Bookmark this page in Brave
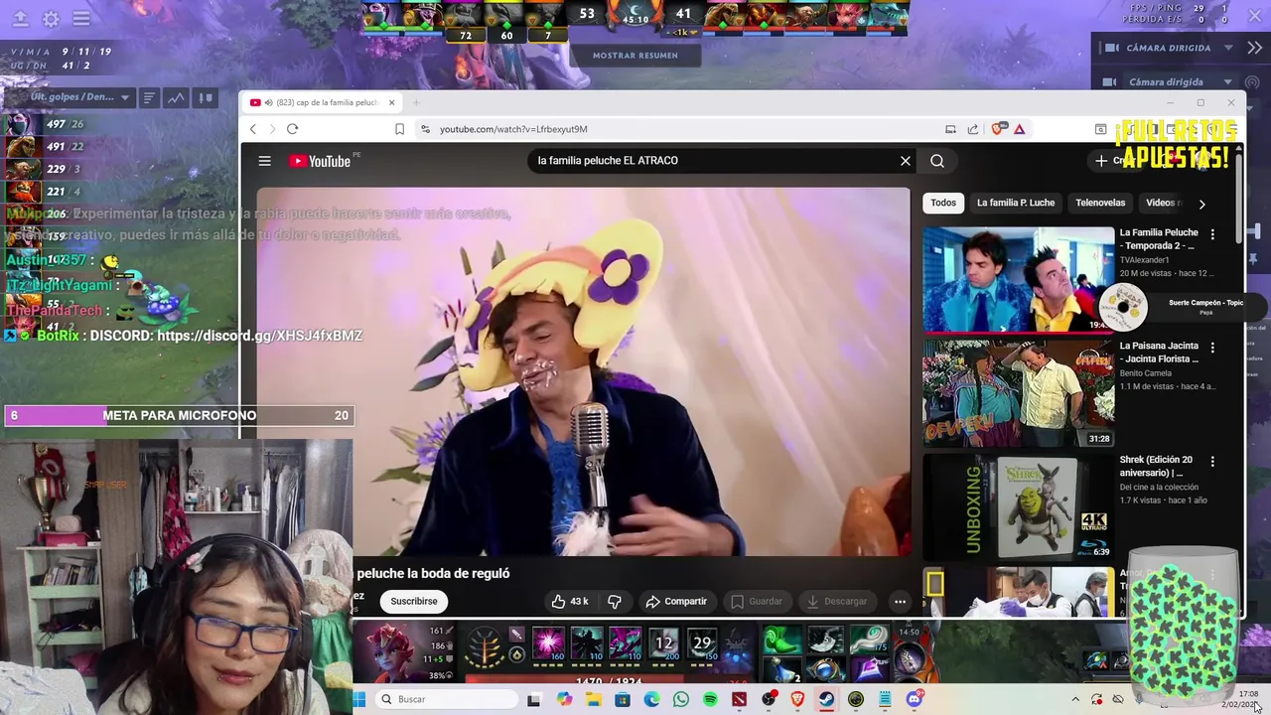 click(399, 129)
